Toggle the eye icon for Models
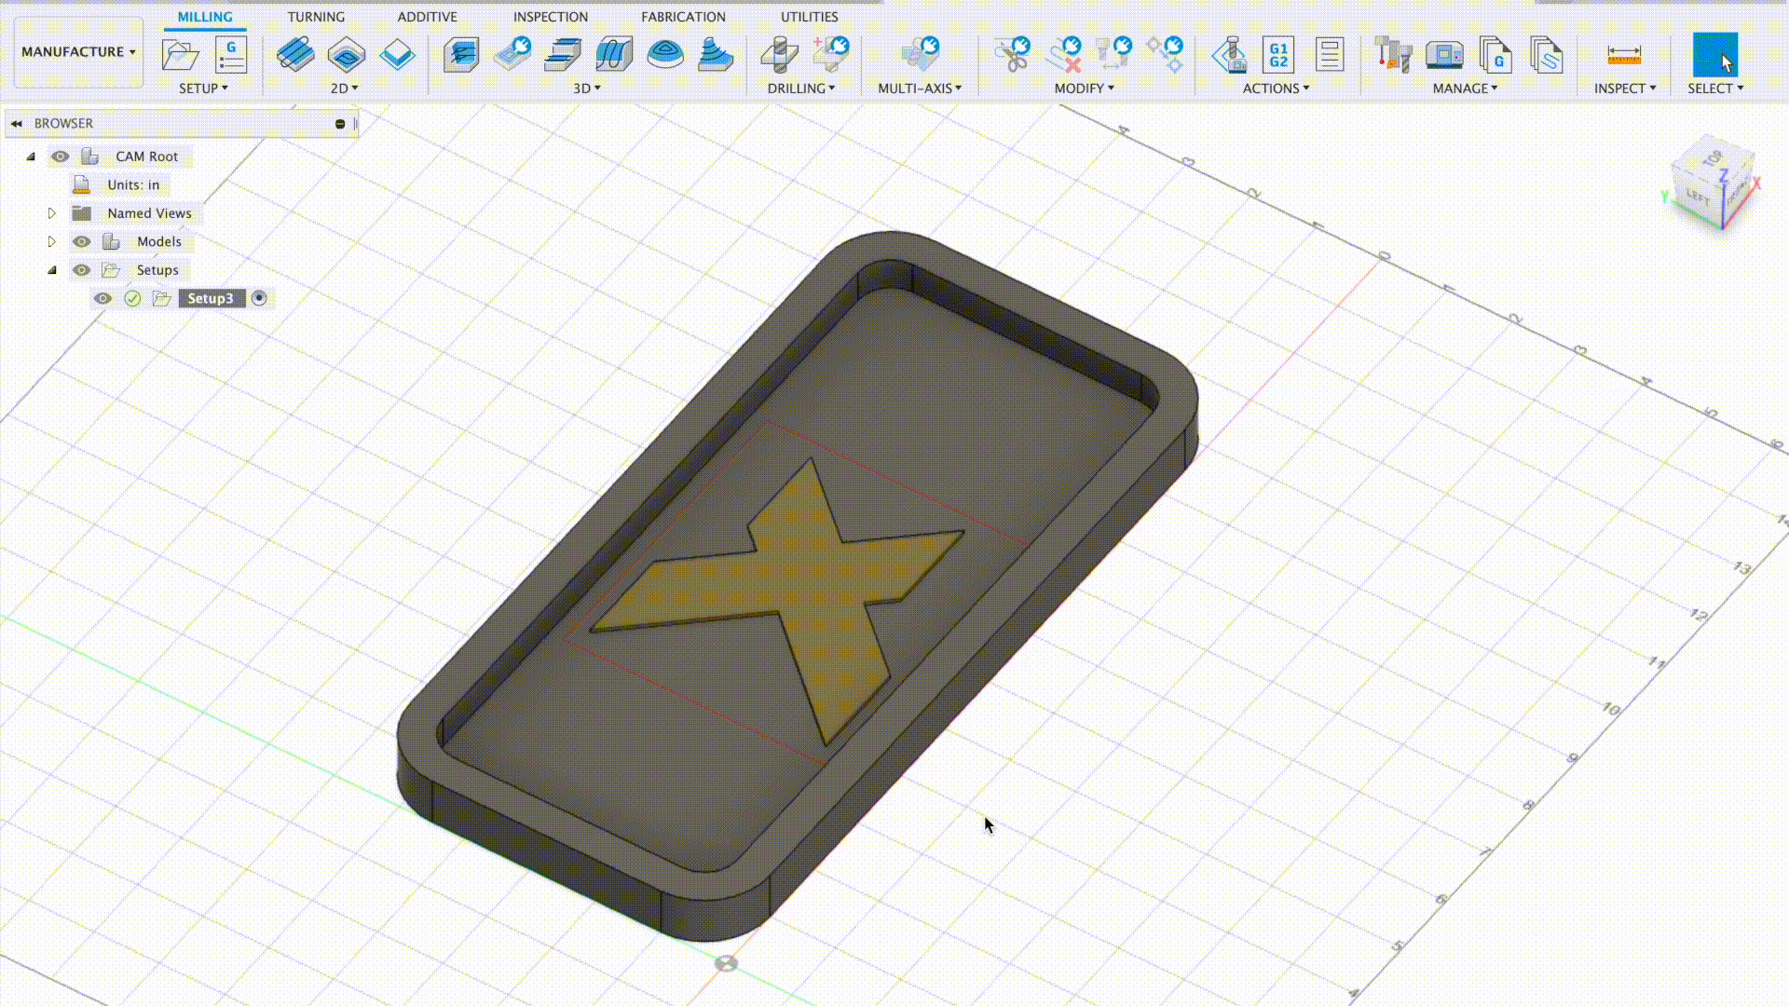The width and height of the screenshot is (1789, 1006). pyautogui.click(x=81, y=240)
